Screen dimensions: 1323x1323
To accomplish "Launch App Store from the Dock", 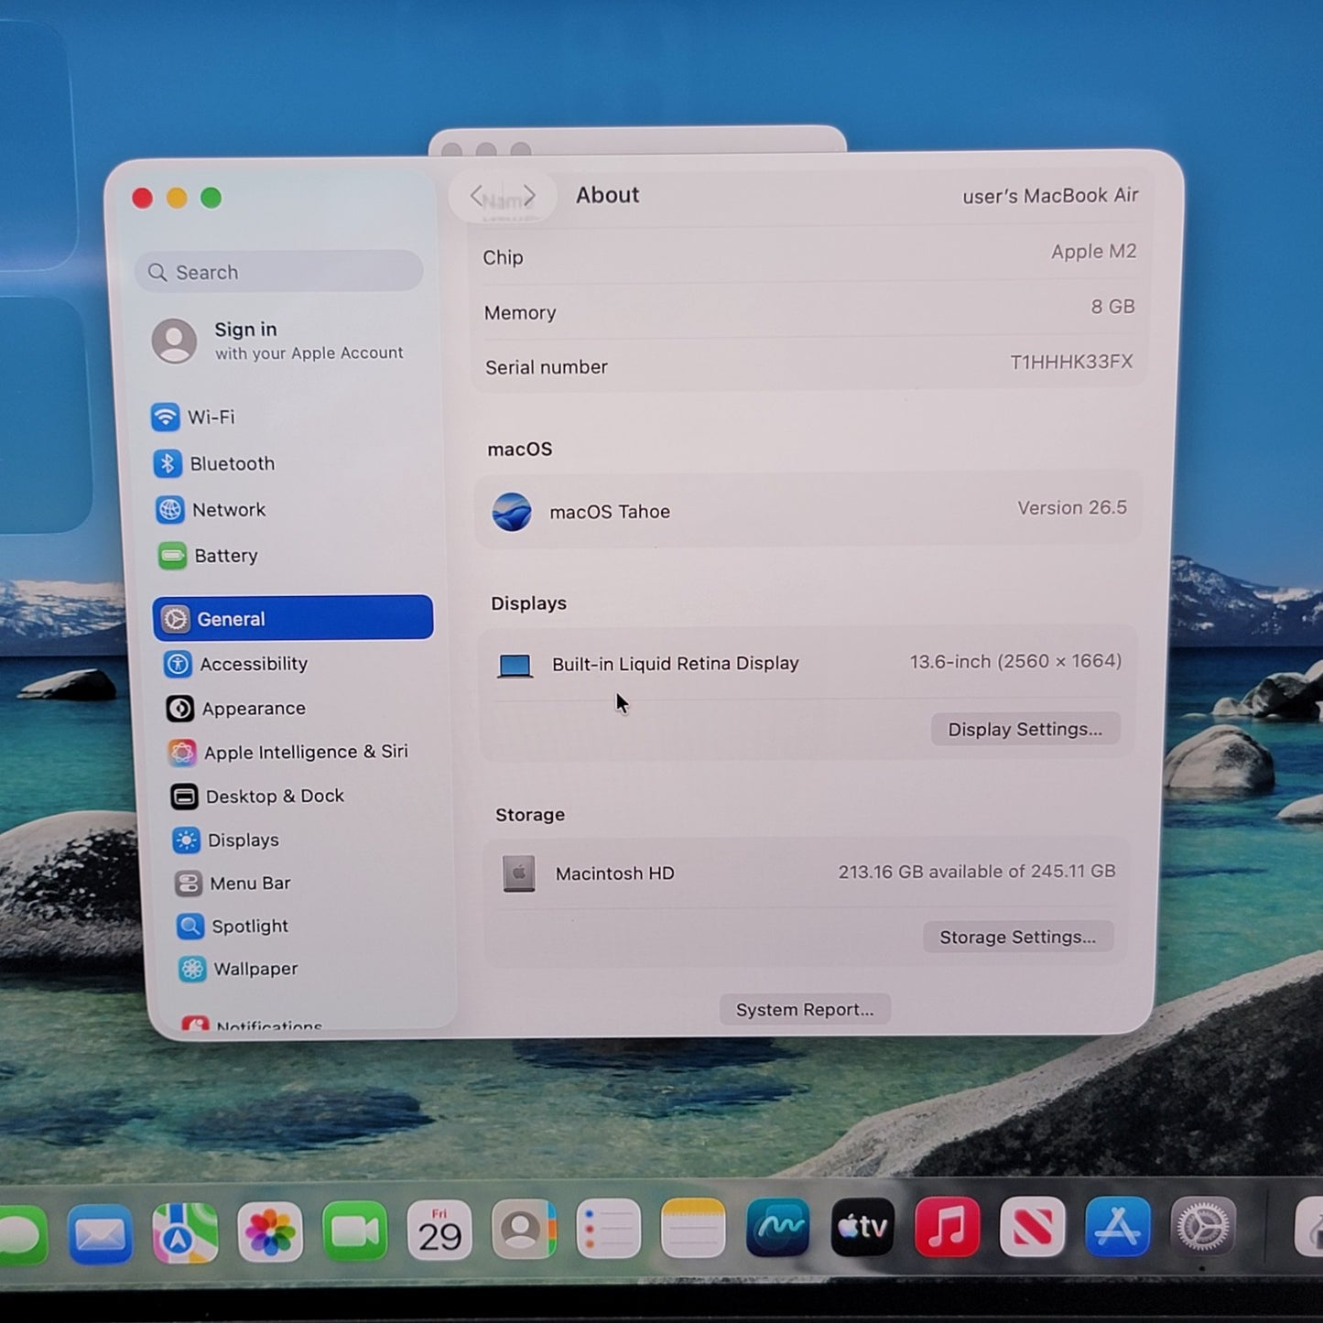I will [x=1117, y=1226].
